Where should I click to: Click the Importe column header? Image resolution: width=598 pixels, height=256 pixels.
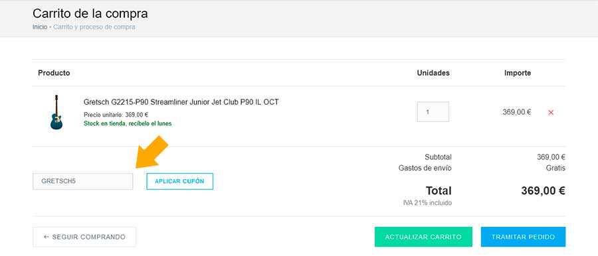coord(518,73)
